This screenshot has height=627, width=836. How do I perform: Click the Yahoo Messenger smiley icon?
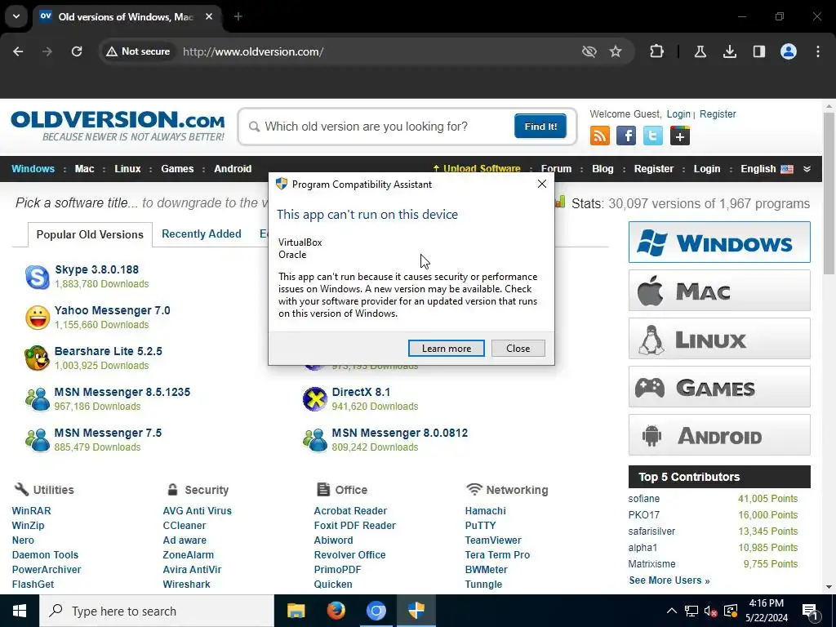38,318
